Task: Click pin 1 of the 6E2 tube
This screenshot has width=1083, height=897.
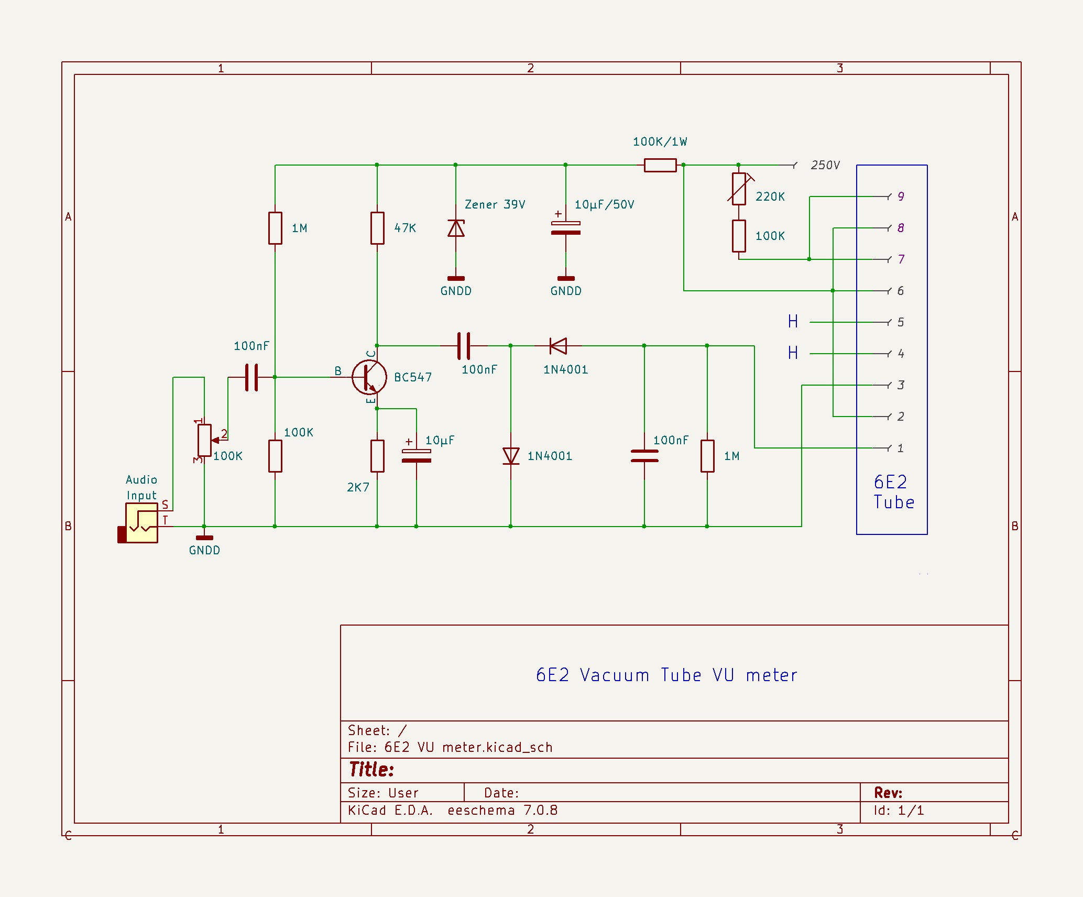Action: click(x=900, y=448)
